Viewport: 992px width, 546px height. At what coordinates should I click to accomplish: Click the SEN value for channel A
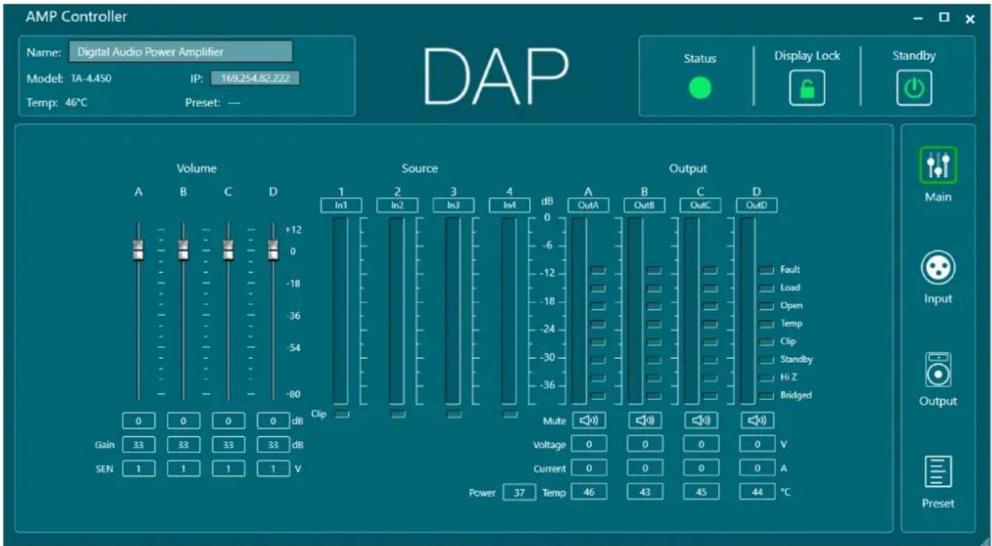(x=139, y=467)
